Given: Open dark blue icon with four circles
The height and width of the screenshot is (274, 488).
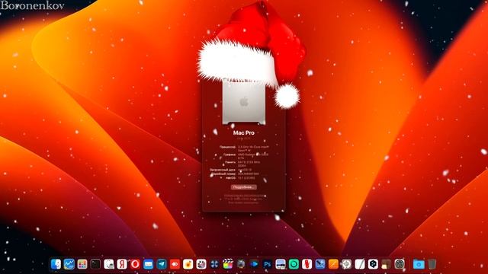Looking at the screenshot, I should tap(214, 264).
